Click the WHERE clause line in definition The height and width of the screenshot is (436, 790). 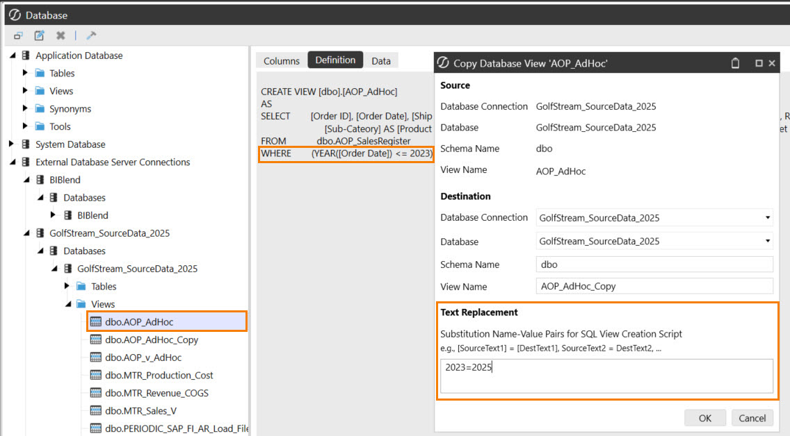tap(346, 153)
